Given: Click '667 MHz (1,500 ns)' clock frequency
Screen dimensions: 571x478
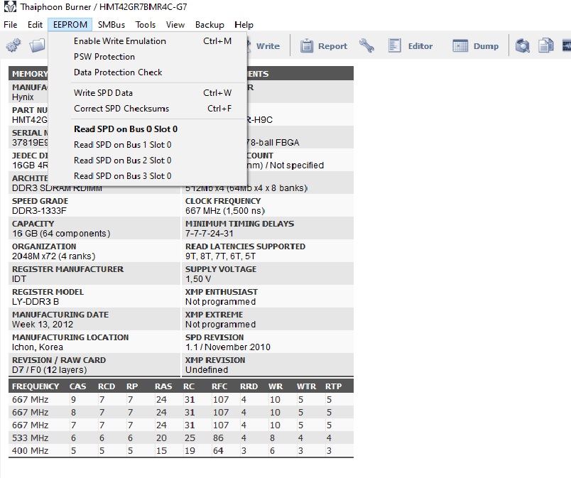Looking at the screenshot, I should (225, 211).
